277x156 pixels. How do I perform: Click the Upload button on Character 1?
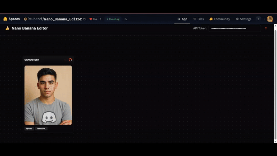tap(29, 129)
